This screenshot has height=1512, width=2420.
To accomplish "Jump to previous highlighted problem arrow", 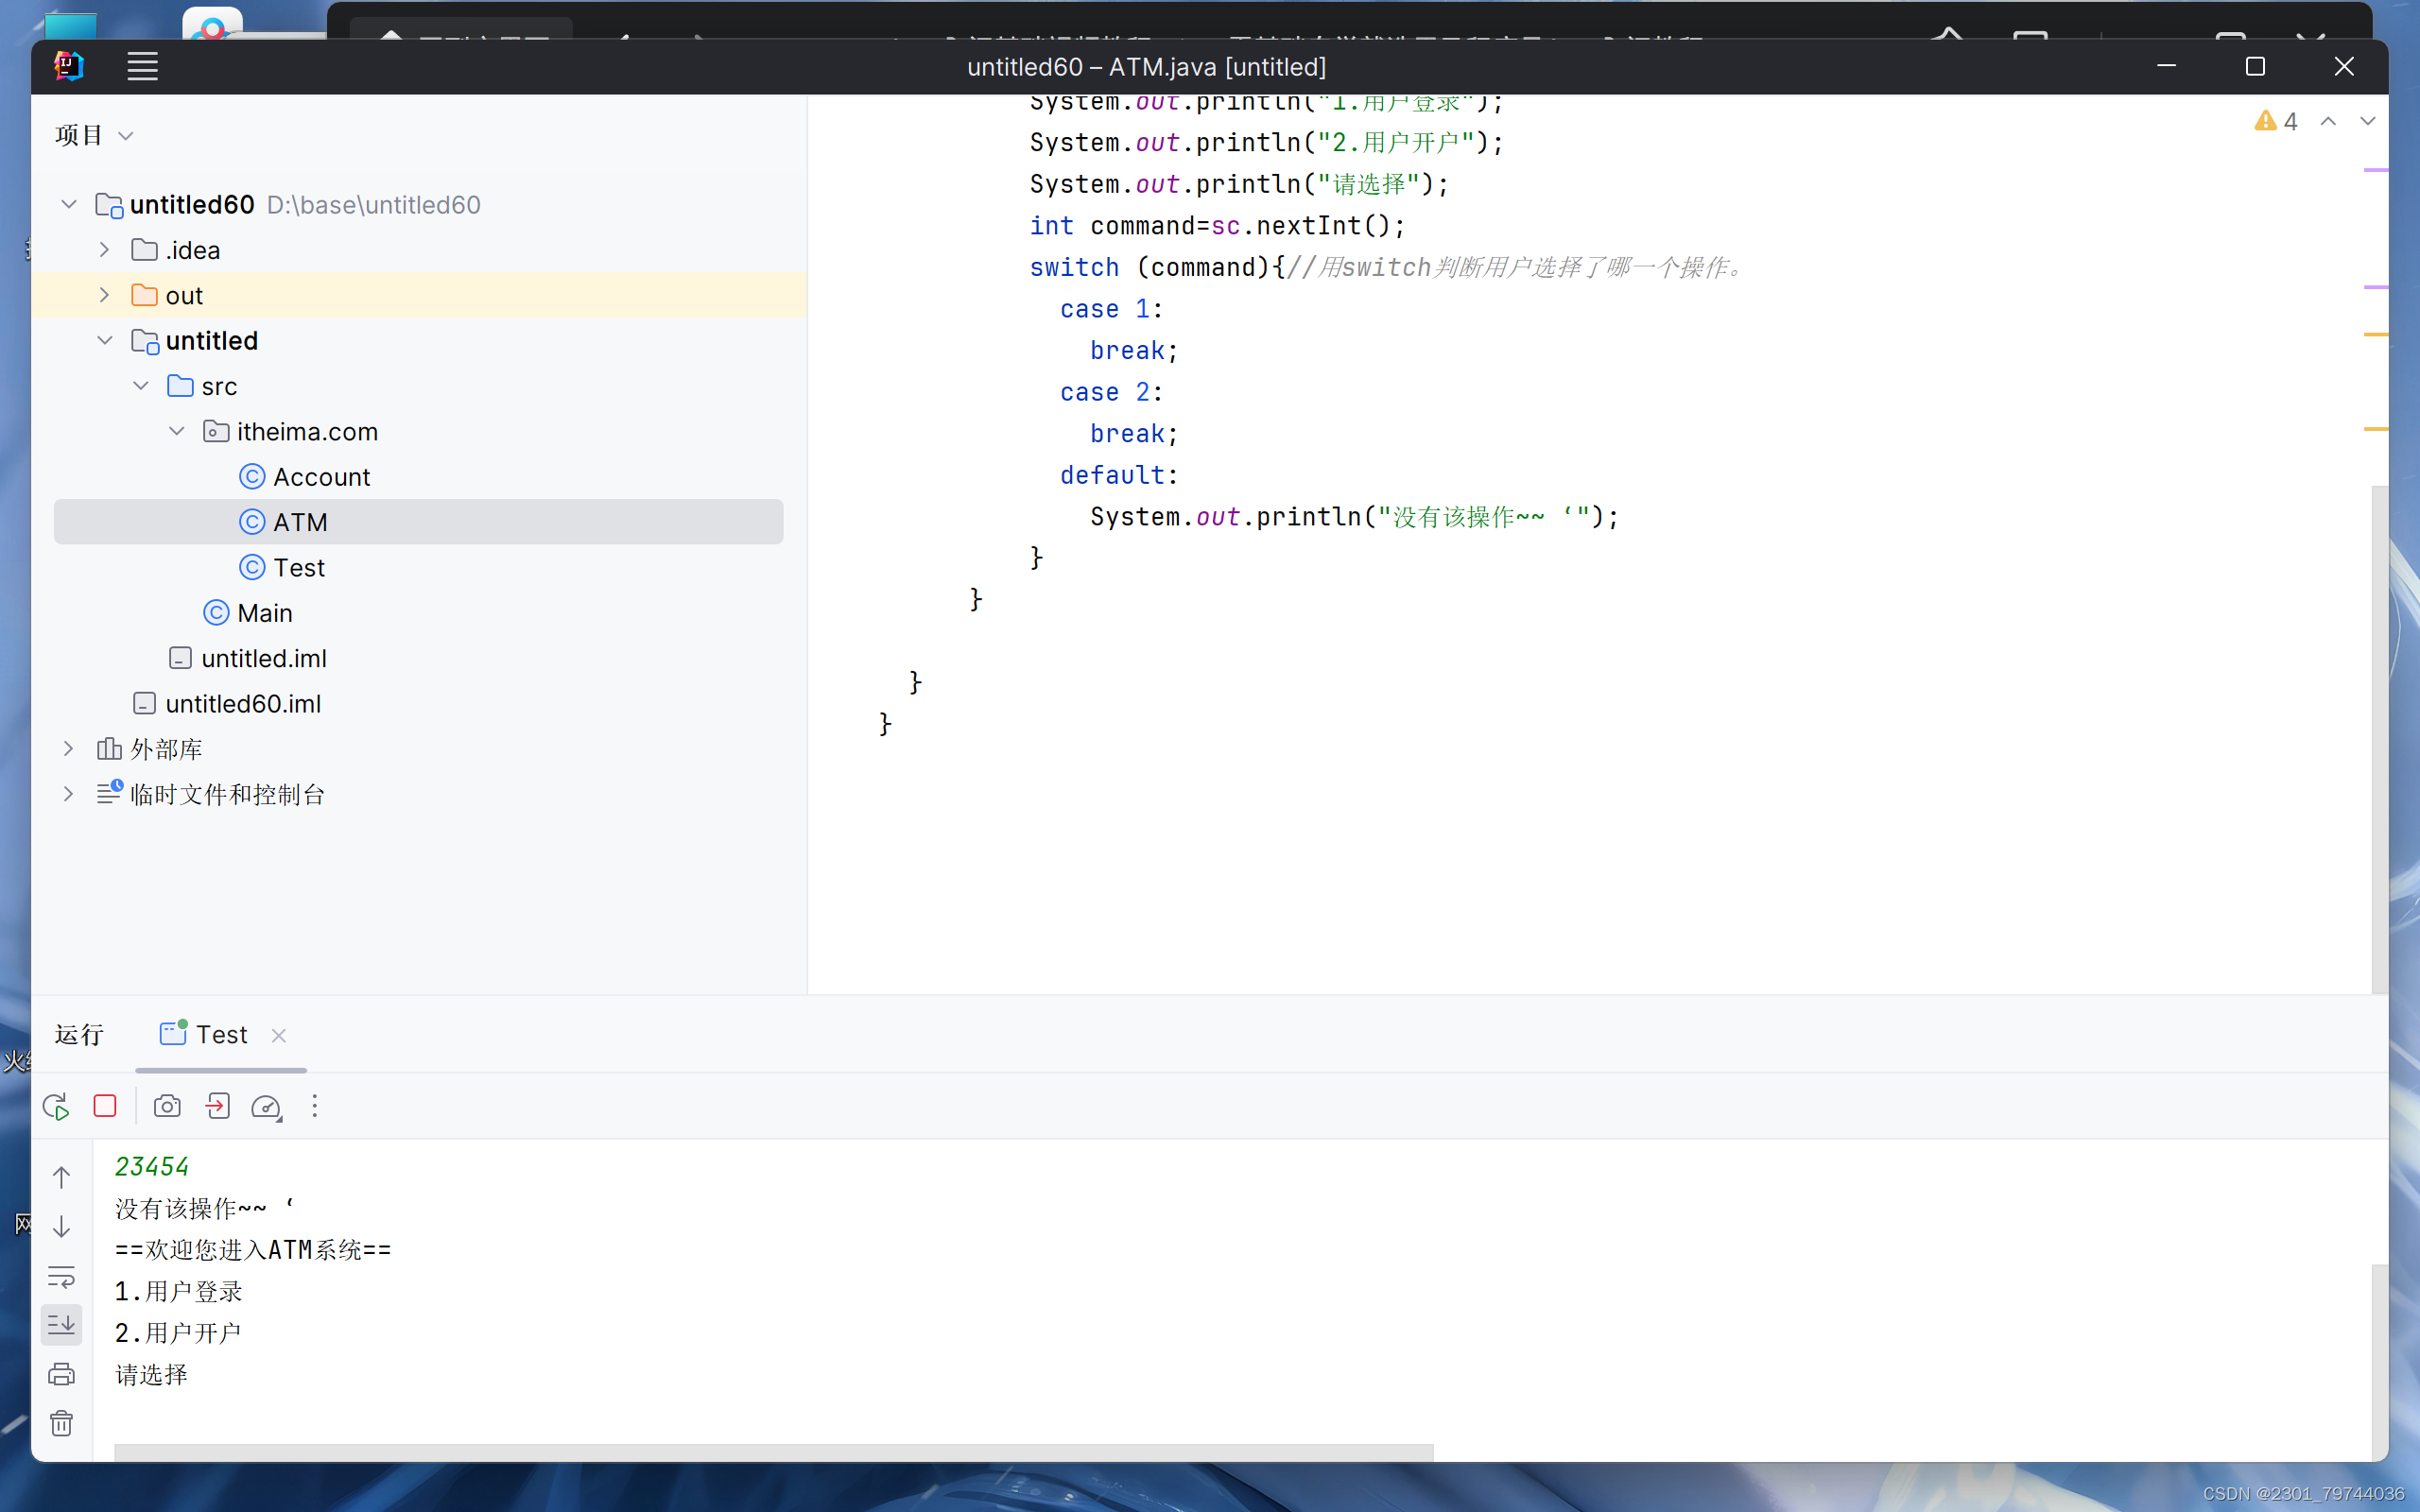I will click(2328, 121).
